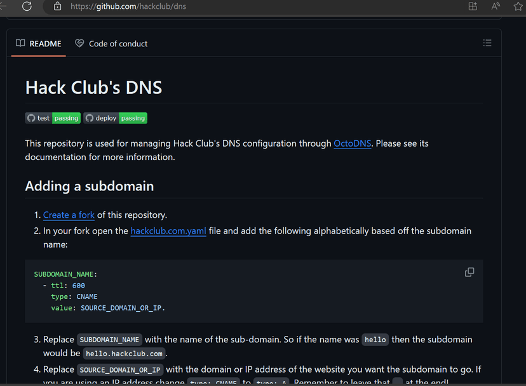Click the heart icon for Code of conduct

click(x=79, y=43)
